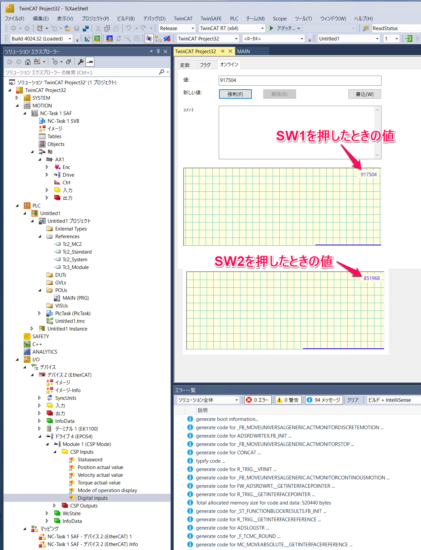Click Collapse All icon in Solution Explorer

coord(68,62)
